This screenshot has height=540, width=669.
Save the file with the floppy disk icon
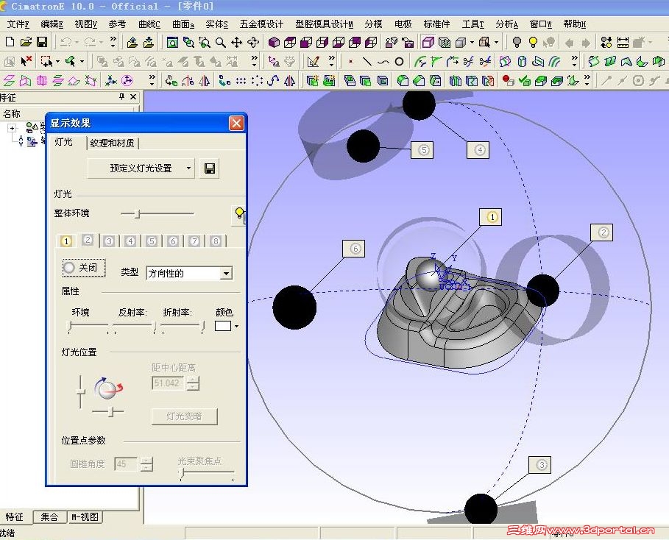click(x=42, y=42)
